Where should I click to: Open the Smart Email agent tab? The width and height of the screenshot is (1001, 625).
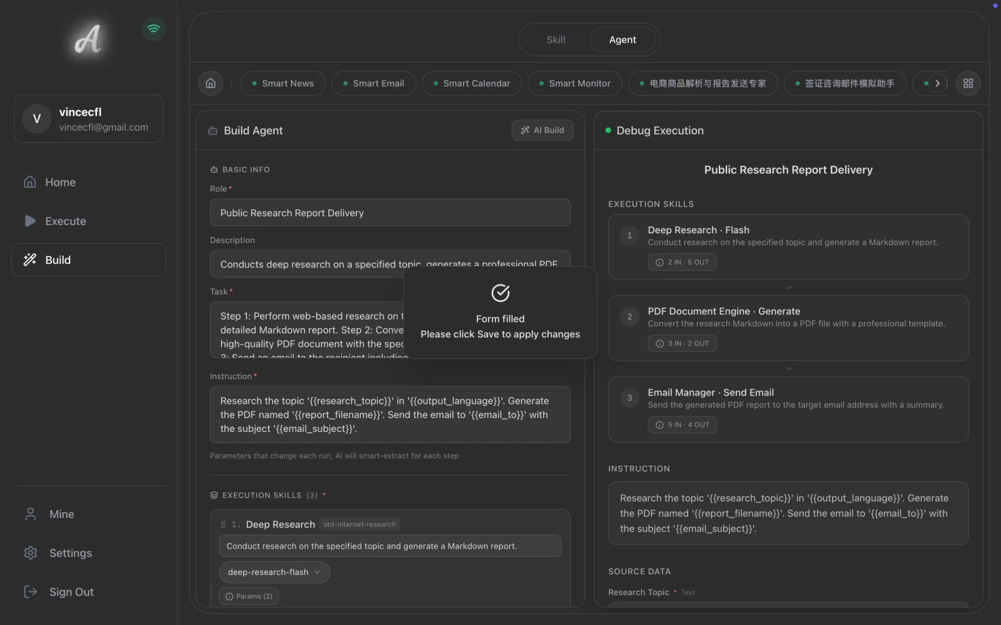coord(373,83)
